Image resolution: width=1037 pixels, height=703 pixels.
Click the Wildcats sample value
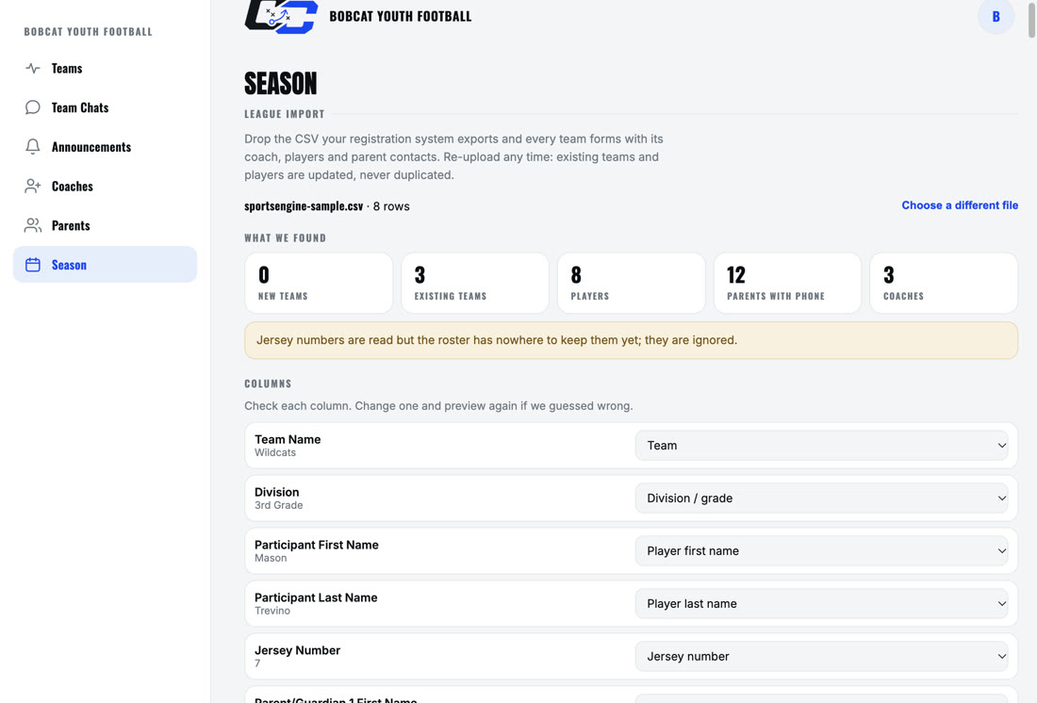(x=275, y=452)
